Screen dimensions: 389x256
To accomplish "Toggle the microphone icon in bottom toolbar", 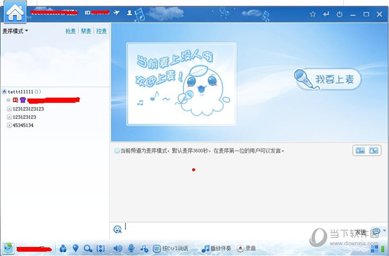I will [131, 248].
